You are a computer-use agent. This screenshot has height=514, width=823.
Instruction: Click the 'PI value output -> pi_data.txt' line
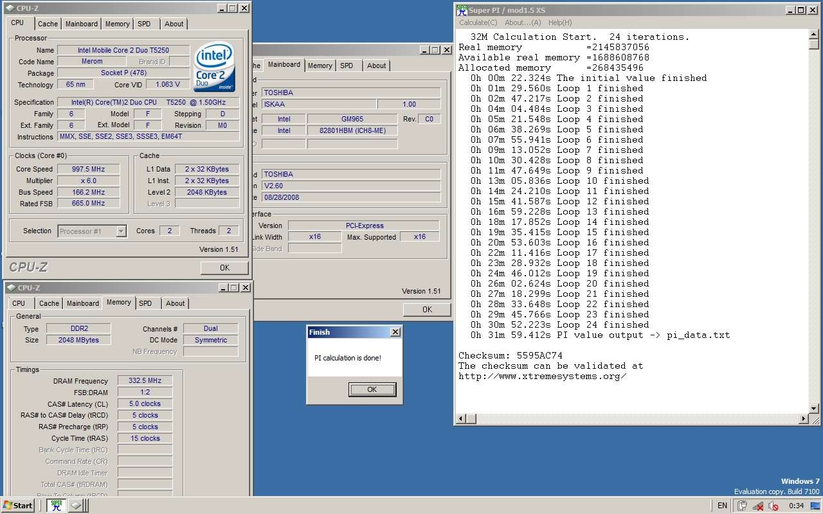(x=600, y=335)
